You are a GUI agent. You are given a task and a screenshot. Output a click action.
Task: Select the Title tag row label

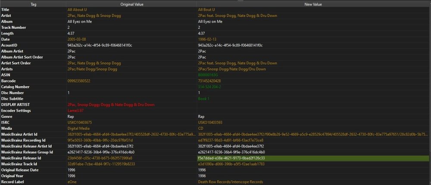click(5, 9)
